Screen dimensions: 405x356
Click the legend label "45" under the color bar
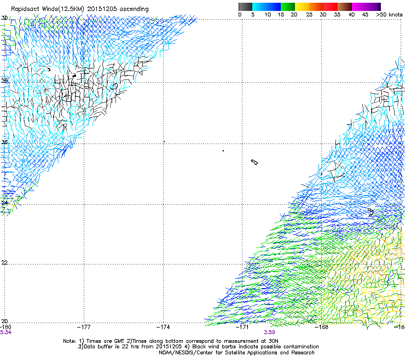click(x=365, y=15)
